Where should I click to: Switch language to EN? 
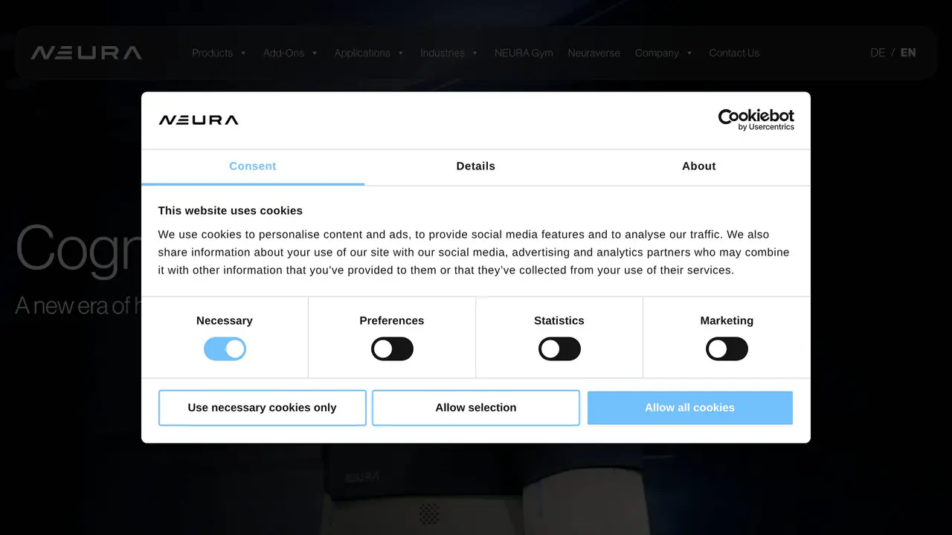tap(908, 53)
